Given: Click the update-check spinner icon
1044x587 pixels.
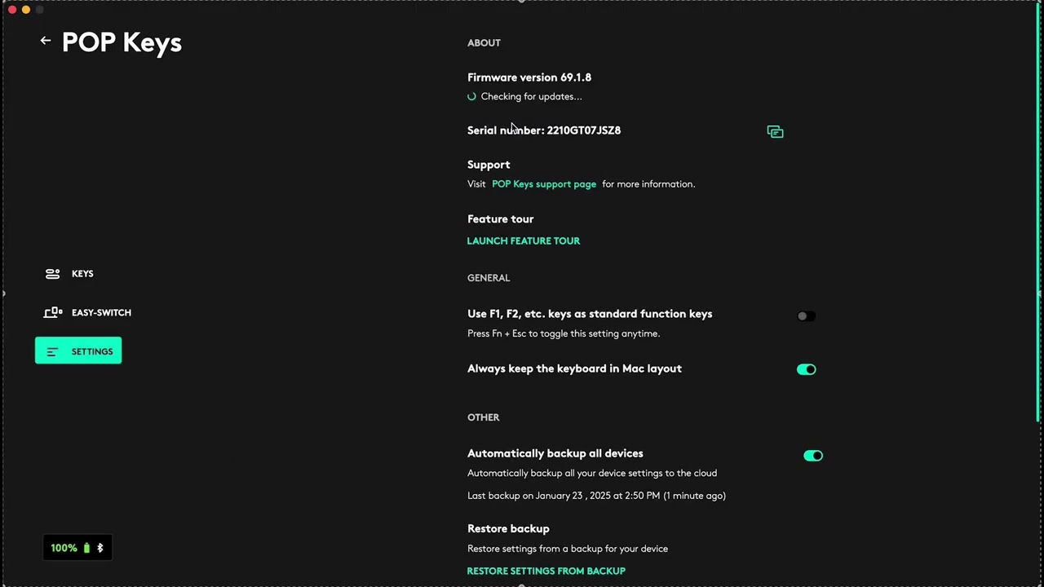Looking at the screenshot, I should [471, 96].
